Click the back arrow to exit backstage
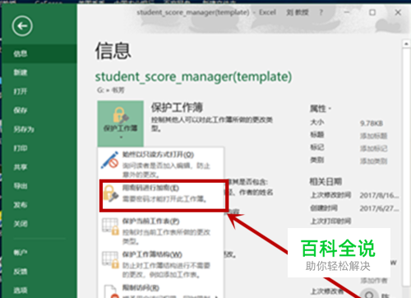 pos(22,26)
